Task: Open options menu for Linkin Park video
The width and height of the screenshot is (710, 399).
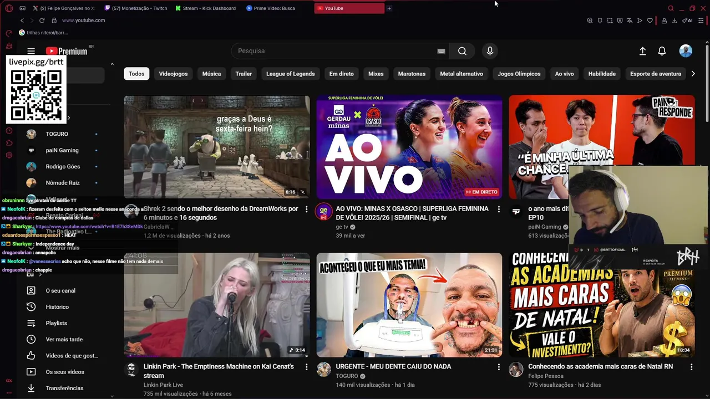Action: (x=306, y=367)
